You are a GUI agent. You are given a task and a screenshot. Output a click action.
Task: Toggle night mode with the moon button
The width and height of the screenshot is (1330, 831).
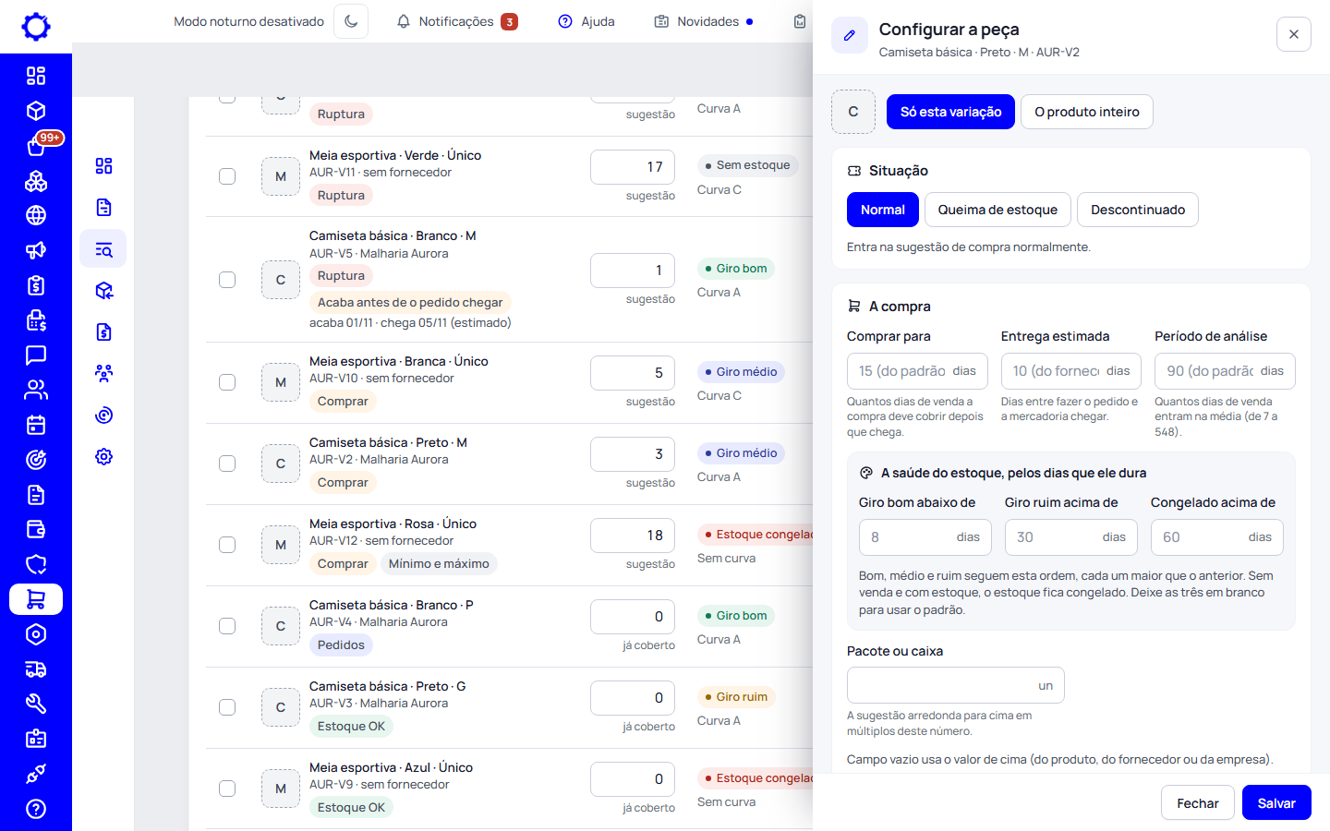(351, 21)
